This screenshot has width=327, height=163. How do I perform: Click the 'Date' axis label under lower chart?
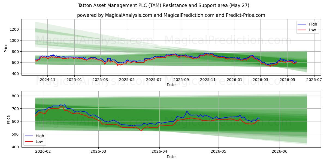pyautogui.click(x=171, y=157)
